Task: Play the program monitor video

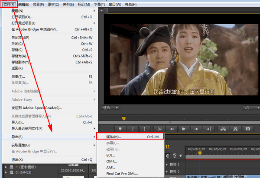Action: click(184, 129)
